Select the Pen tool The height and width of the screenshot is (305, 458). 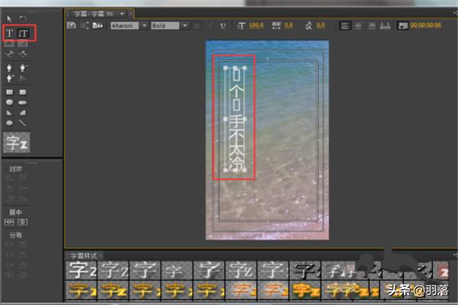9,68
